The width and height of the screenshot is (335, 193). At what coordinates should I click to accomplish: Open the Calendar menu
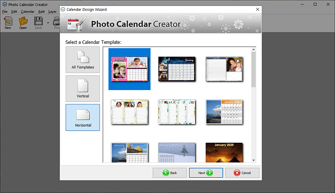point(28,11)
